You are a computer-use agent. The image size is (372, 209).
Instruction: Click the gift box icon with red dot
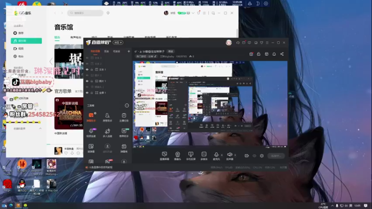pyautogui.click(x=251, y=54)
